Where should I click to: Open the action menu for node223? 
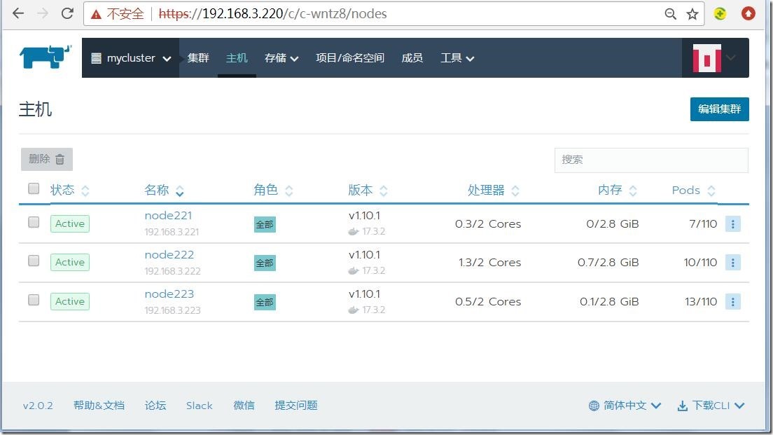(732, 301)
